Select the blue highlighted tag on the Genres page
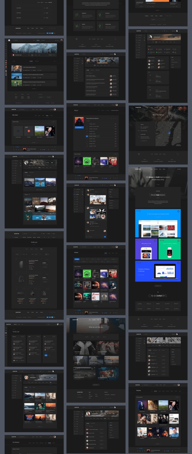This screenshot has width=192, height=454. (77, 259)
